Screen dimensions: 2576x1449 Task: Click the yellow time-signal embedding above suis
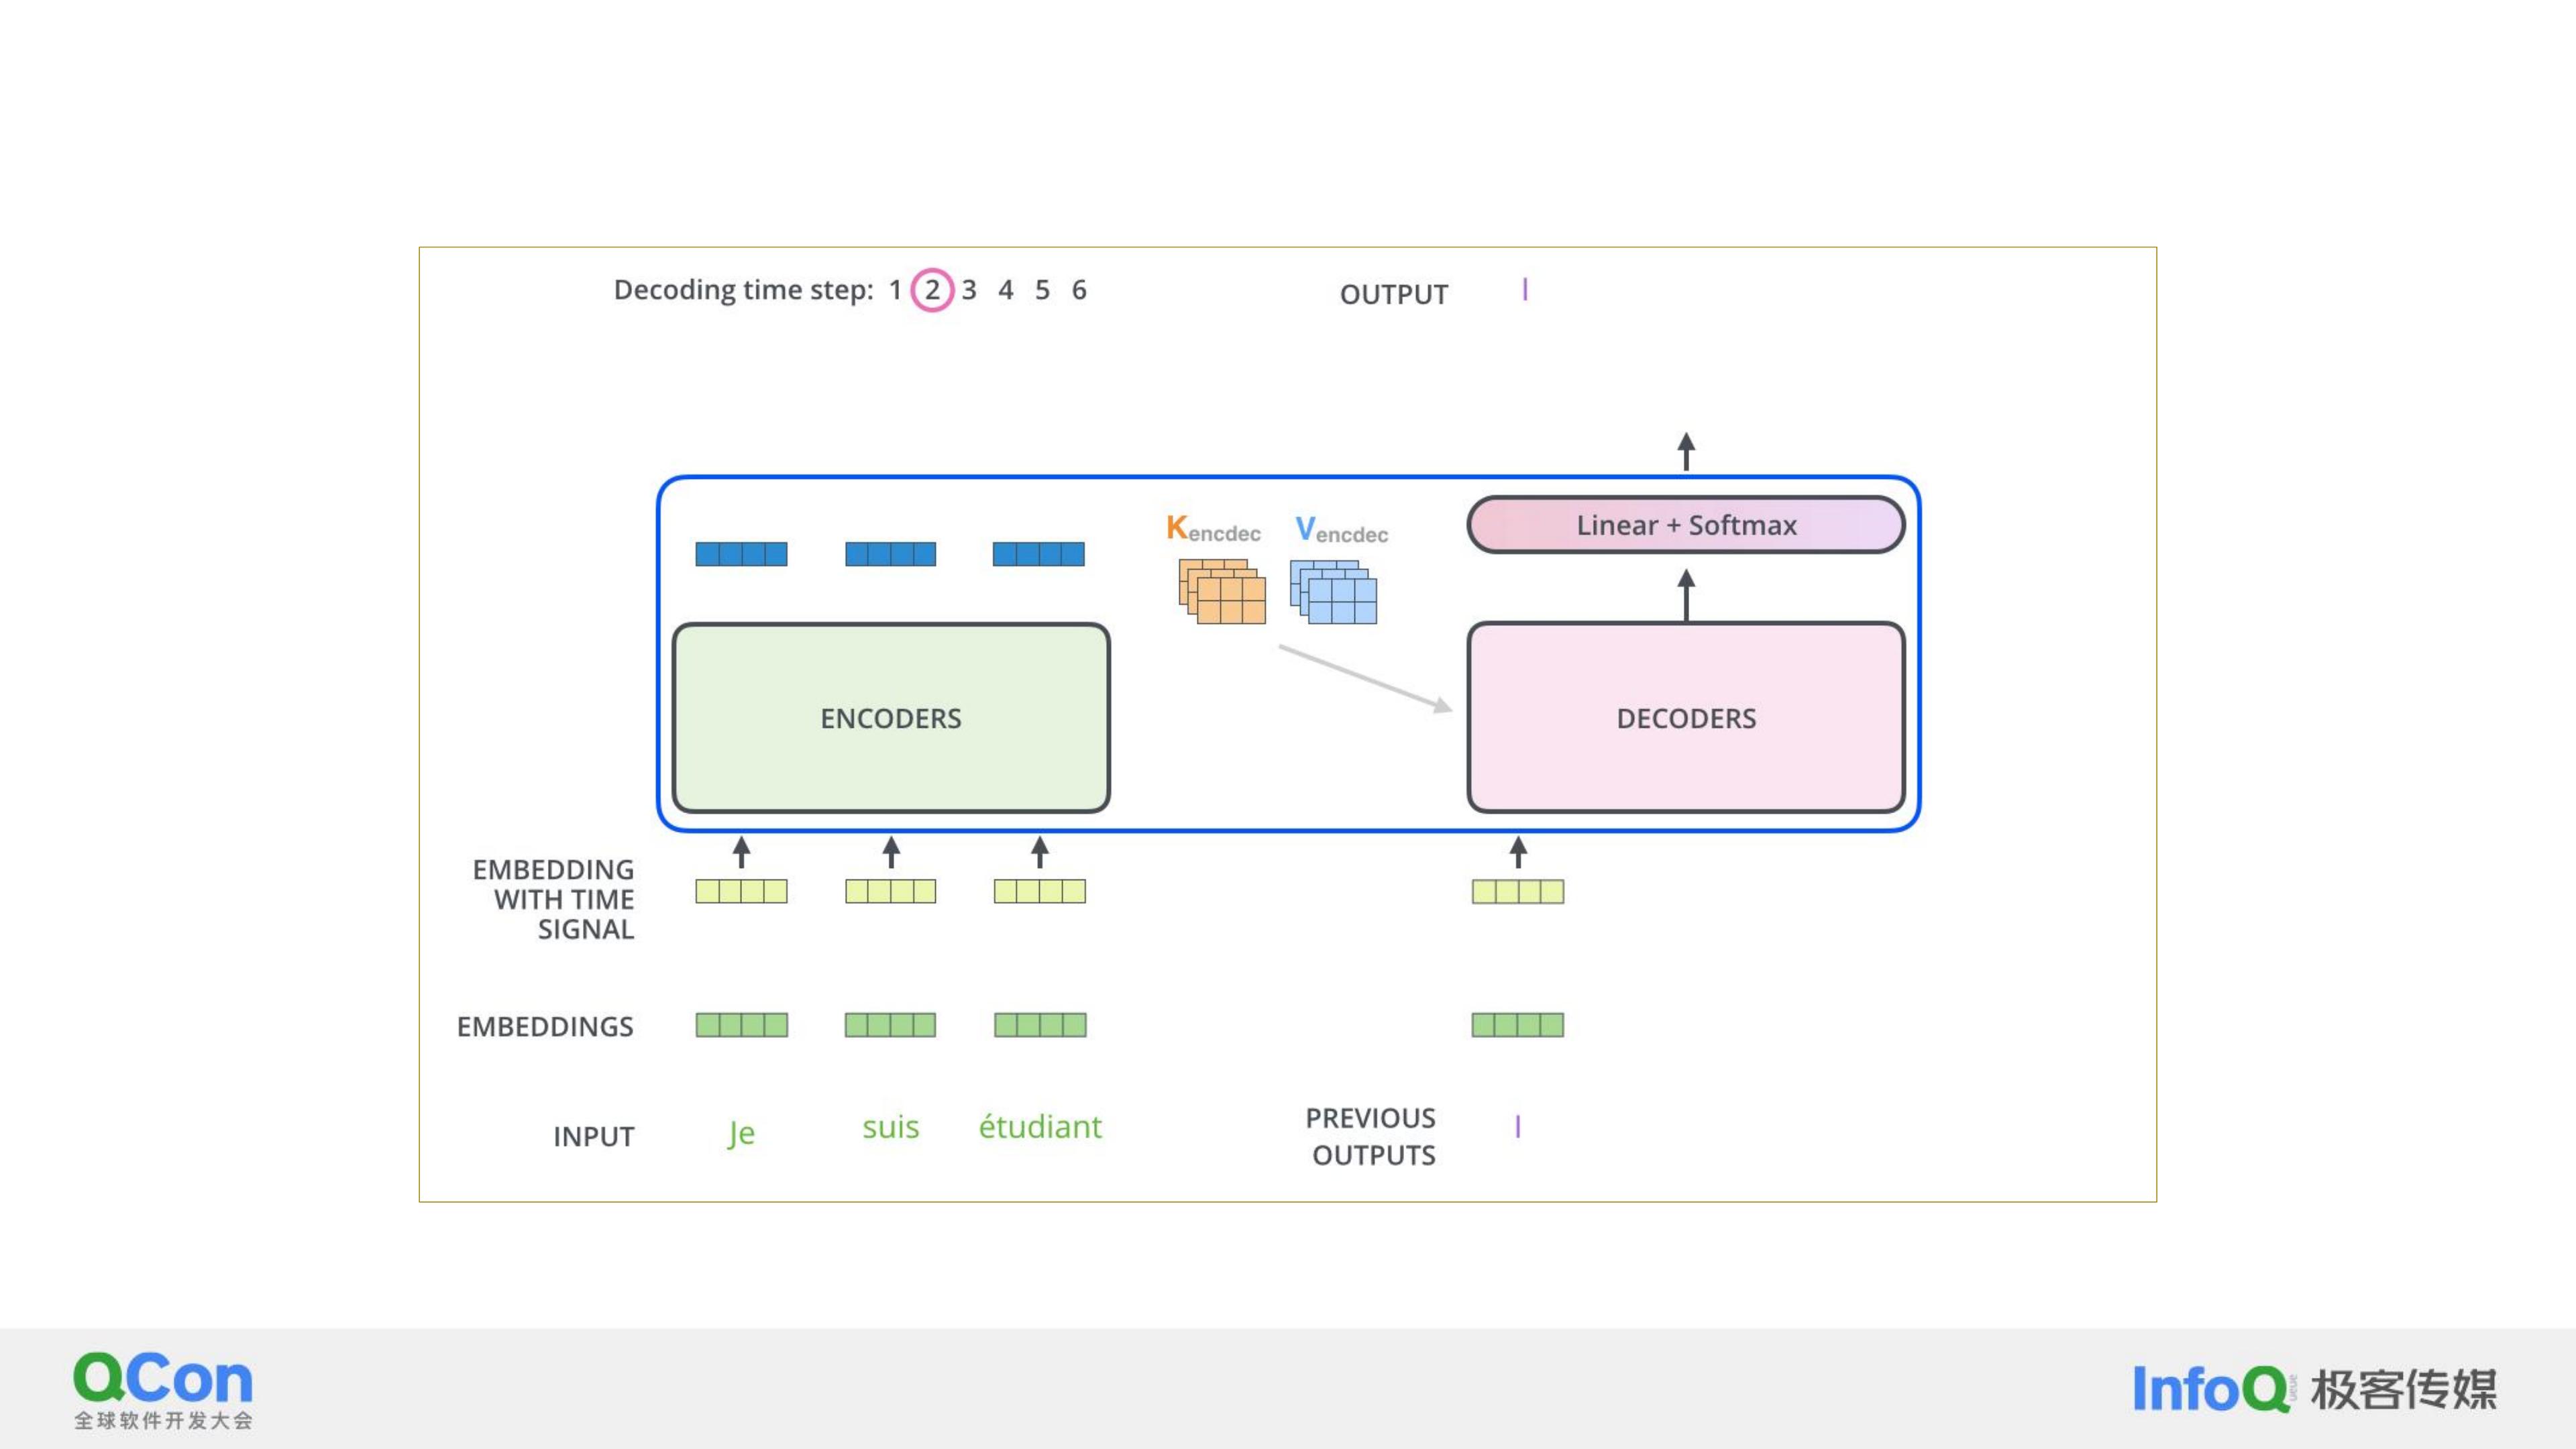890,891
